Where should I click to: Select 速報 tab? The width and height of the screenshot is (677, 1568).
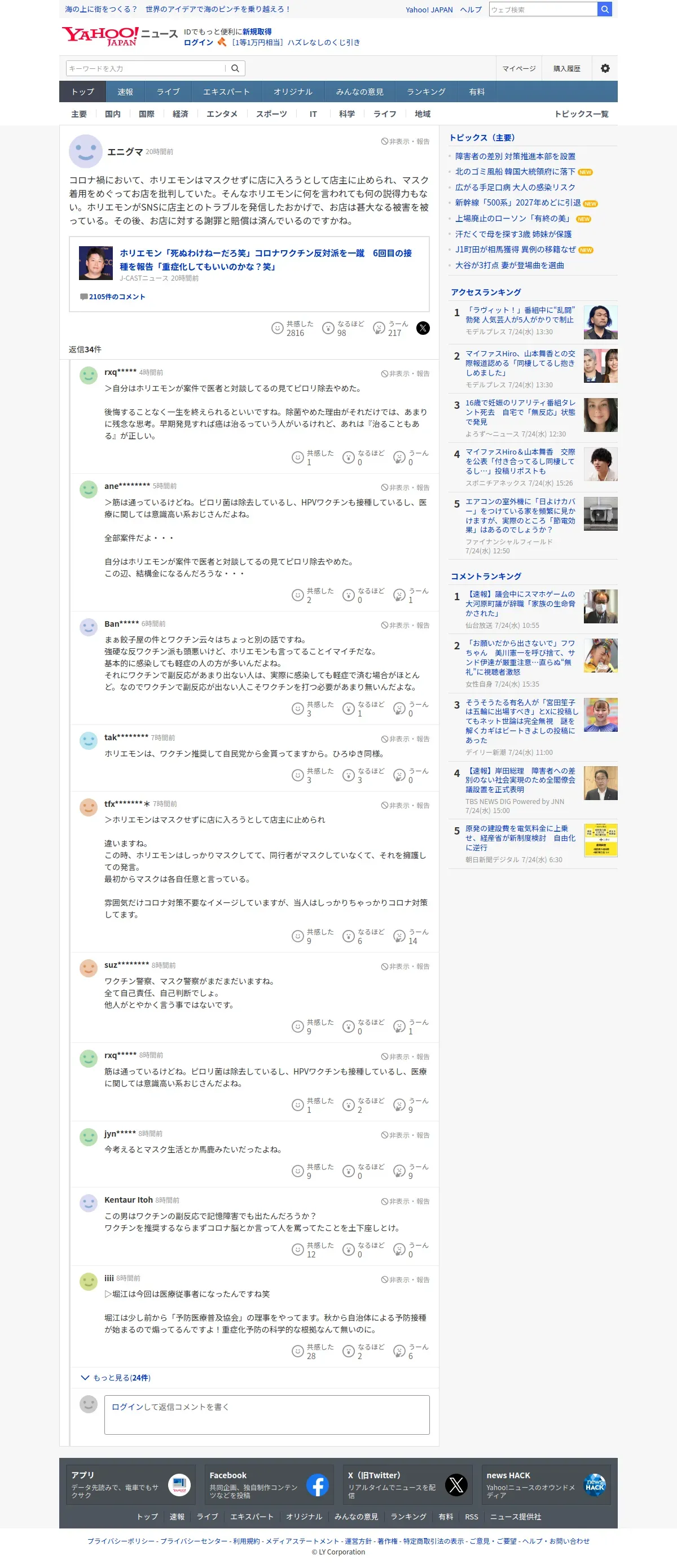point(125,92)
